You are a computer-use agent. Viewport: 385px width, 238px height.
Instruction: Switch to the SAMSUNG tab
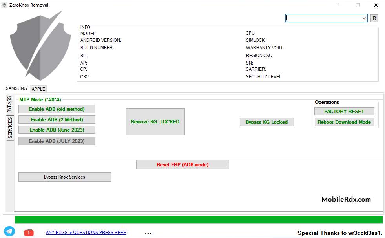16,88
